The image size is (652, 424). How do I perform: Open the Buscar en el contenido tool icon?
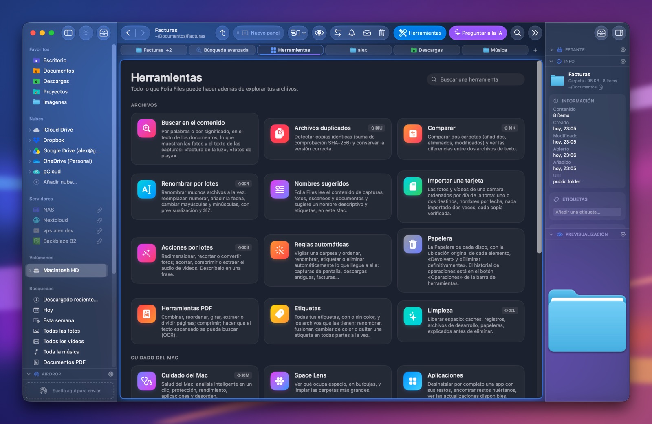tap(147, 128)
